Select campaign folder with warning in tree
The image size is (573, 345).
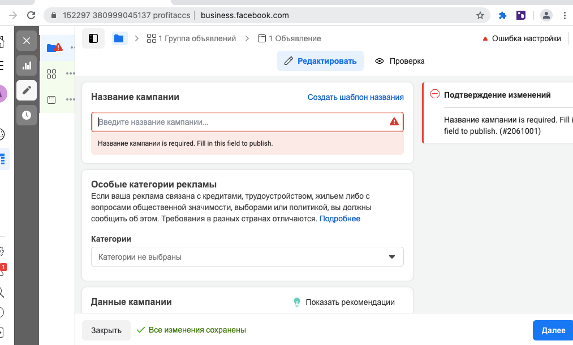pos(54,47)
